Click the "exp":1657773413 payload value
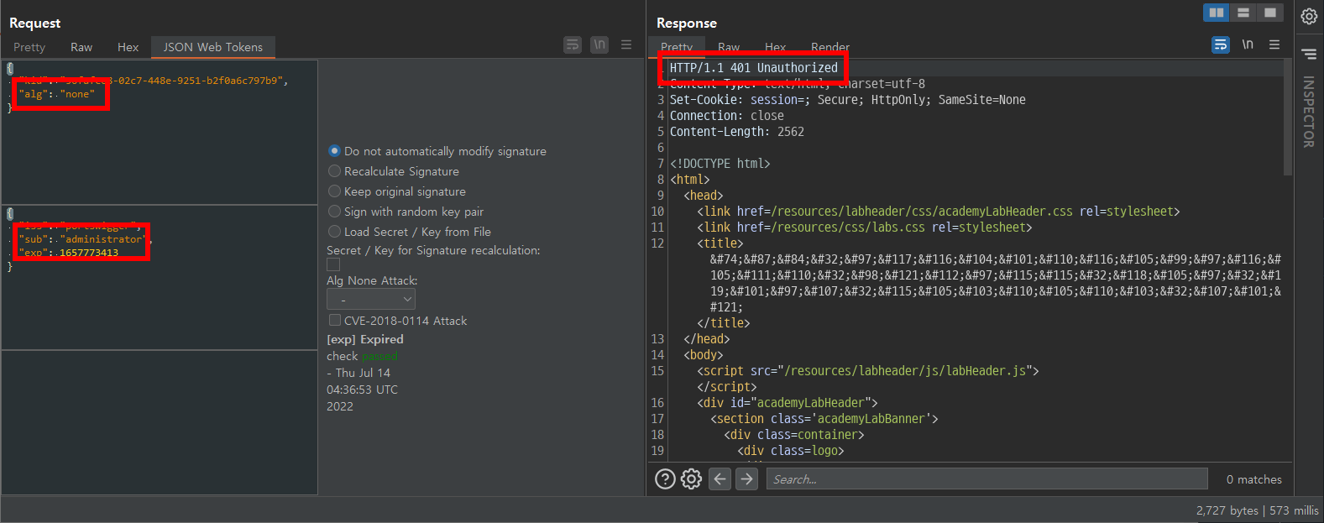 (89, 253)
